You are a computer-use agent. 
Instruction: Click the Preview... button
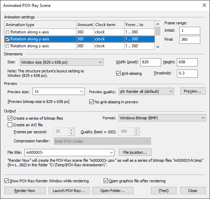tap(193, 91)
